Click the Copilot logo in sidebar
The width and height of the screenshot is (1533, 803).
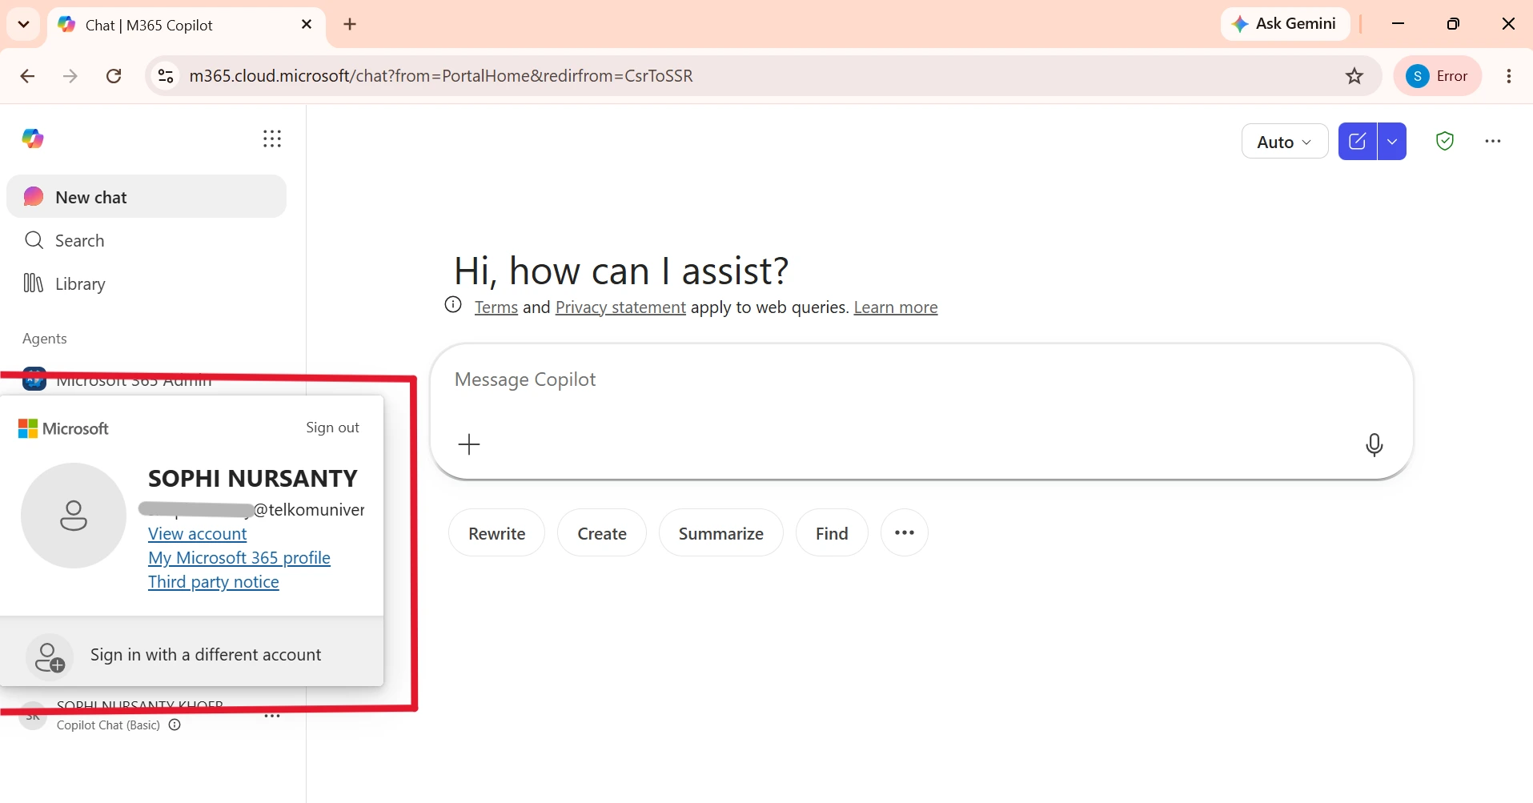33,139
